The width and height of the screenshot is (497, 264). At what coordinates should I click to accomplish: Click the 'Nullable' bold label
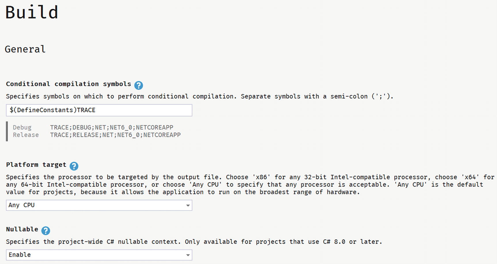click(22, 229)
